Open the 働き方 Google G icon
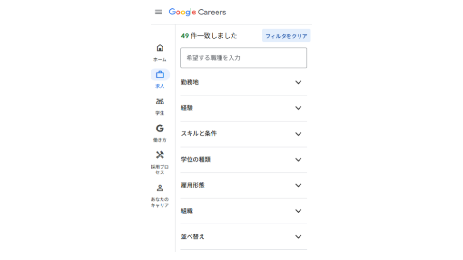 [160, 128]
